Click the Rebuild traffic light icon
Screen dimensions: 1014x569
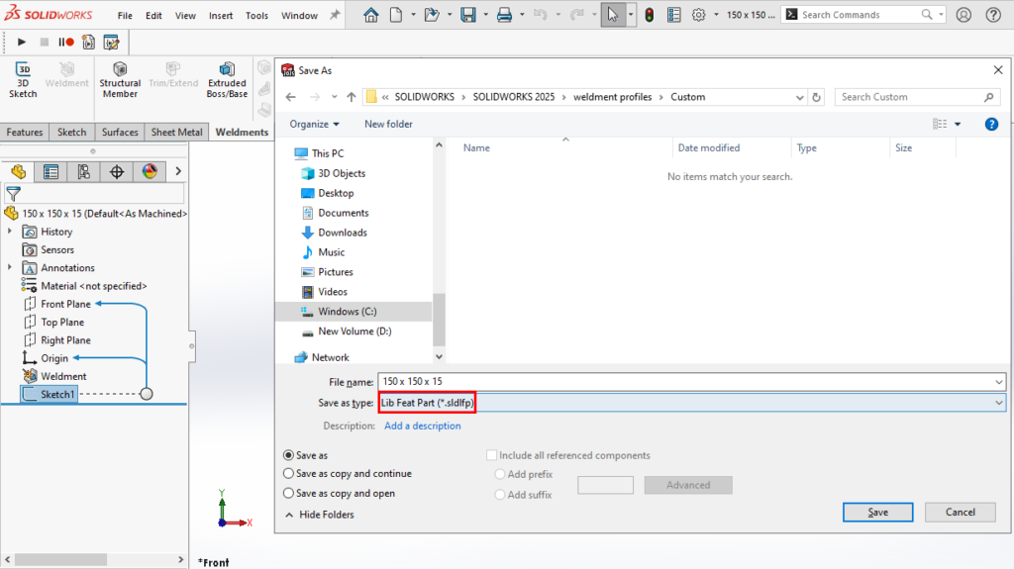click(x=649, y=15)
